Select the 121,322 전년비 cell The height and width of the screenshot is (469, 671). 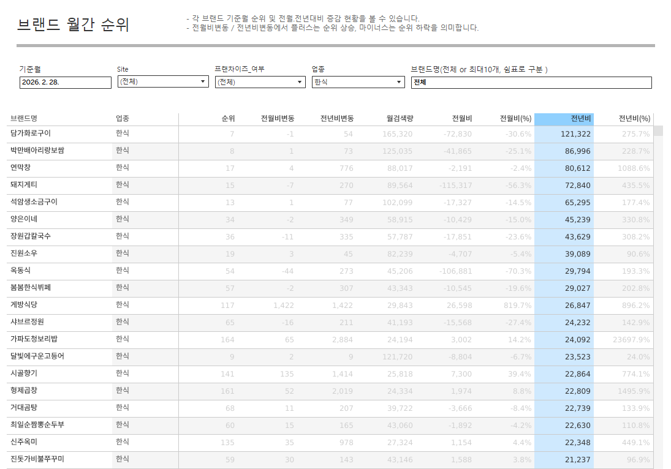[575, 134]
